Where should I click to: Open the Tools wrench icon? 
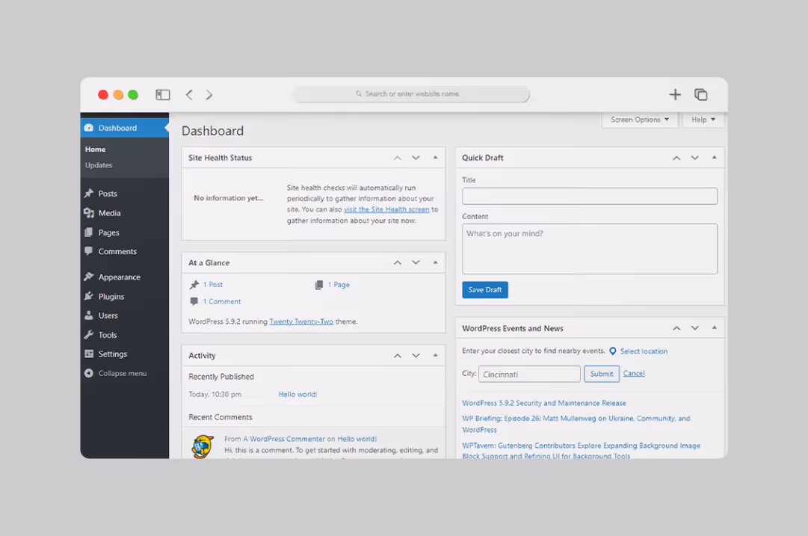point(89,334)
